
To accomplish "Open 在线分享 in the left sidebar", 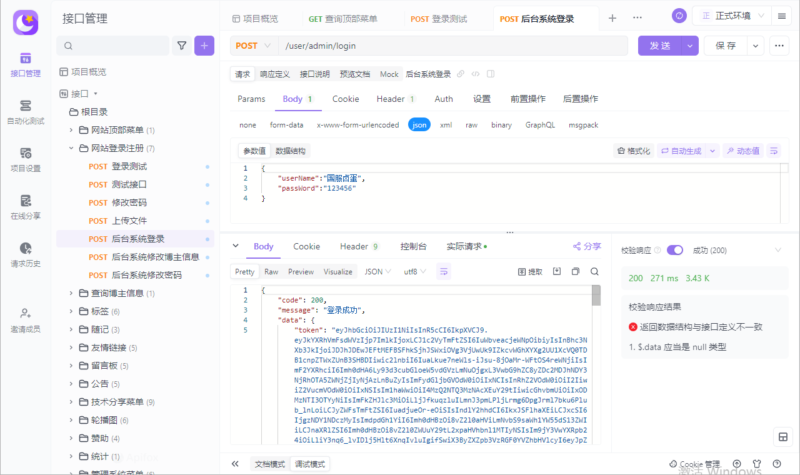I will 26,207.
